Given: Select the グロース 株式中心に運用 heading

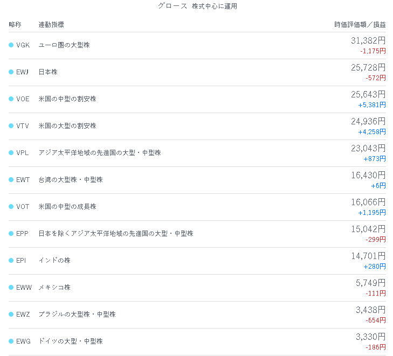Looking at the screenshot, I should point(197,6).
